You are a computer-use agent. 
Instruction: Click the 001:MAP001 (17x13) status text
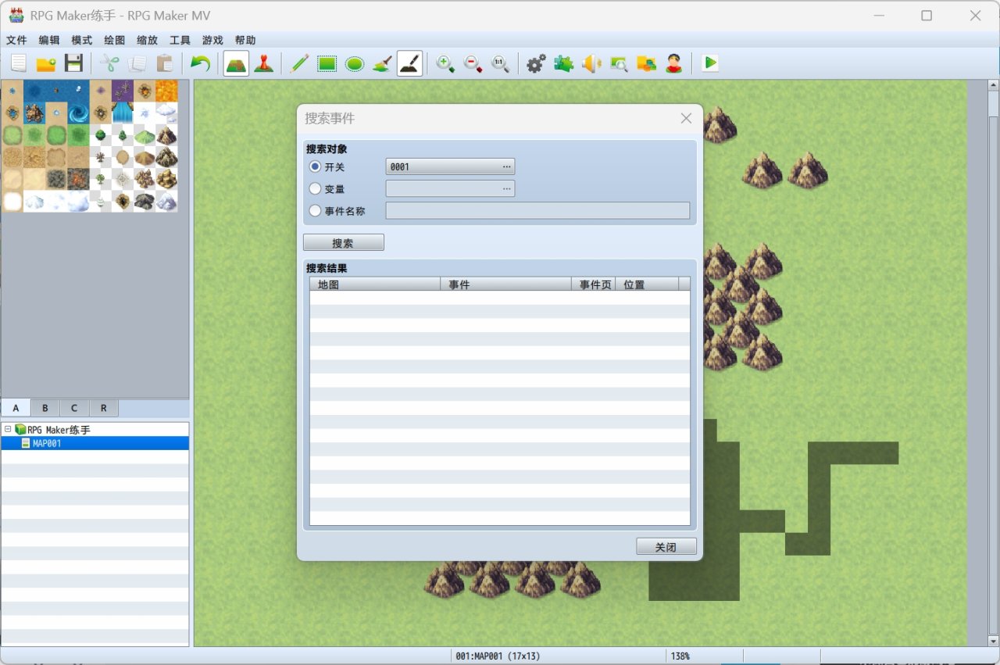click(498, 656)
